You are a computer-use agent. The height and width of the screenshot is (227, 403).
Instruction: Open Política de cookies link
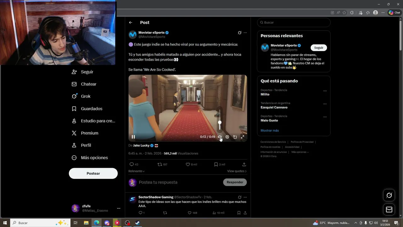point(270,147)
